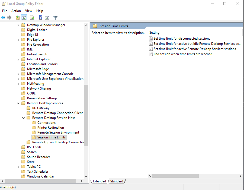Select 'Set time limit for disconnected sessions' setting
This screenshot has width=244, height=190.
[182, 39]
